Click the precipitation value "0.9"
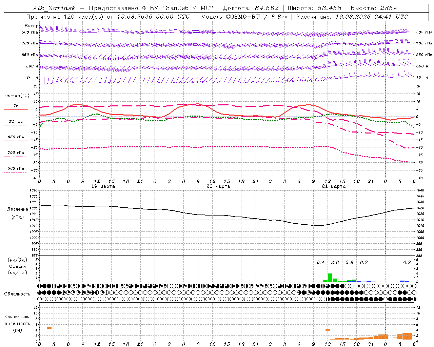Image resolution: width=434 pixels, height=347 pixels. point(349,263)
